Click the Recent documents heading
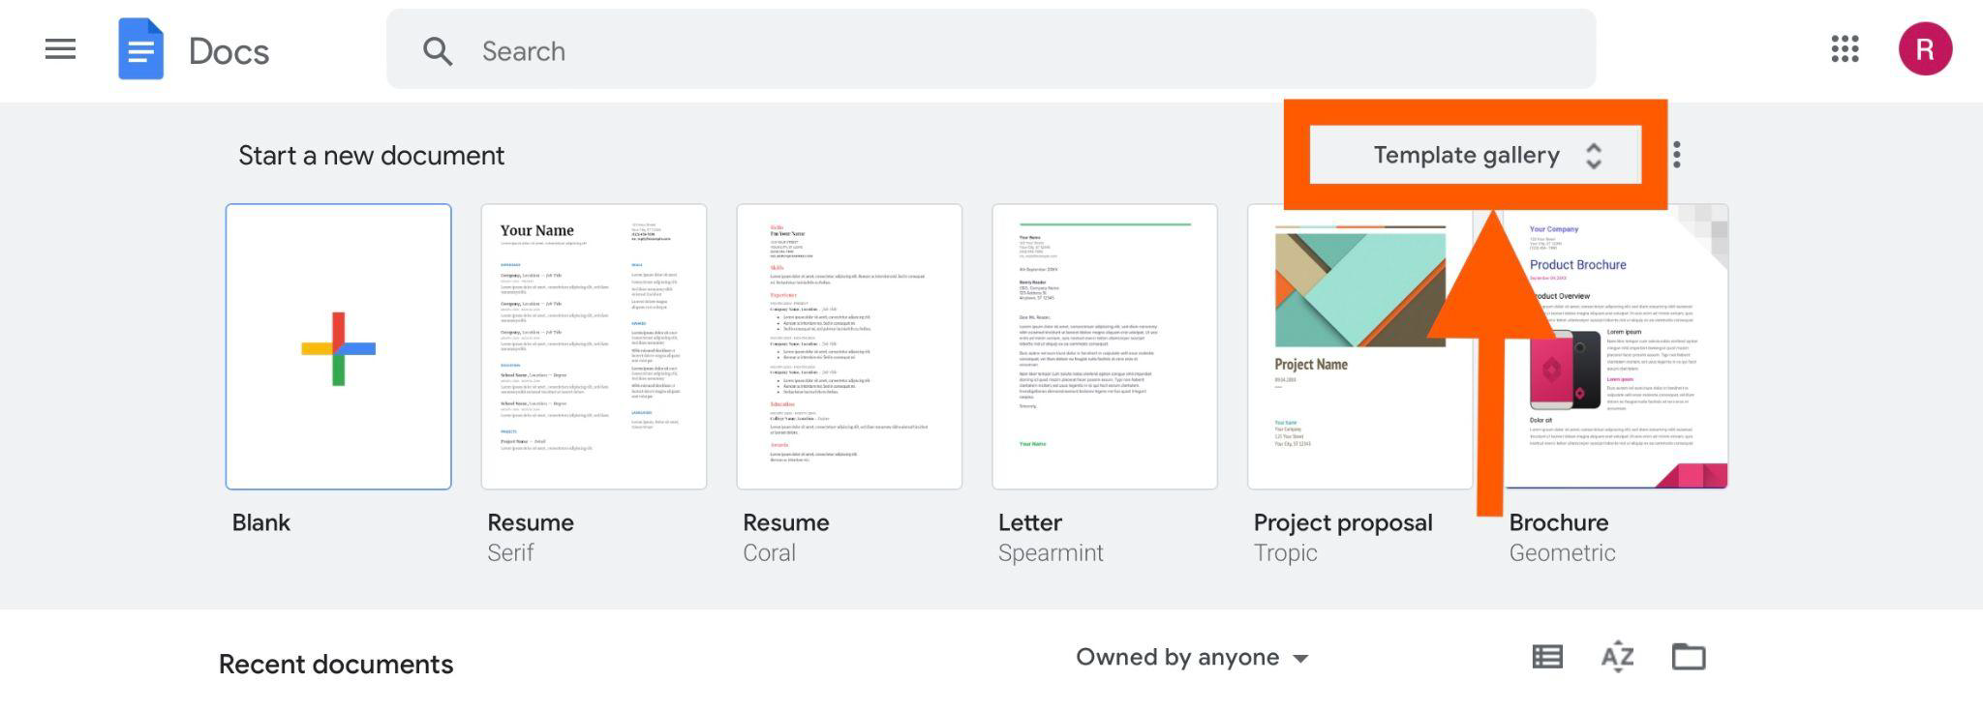Screen dimensions: 1983x712 click(336, 665)
